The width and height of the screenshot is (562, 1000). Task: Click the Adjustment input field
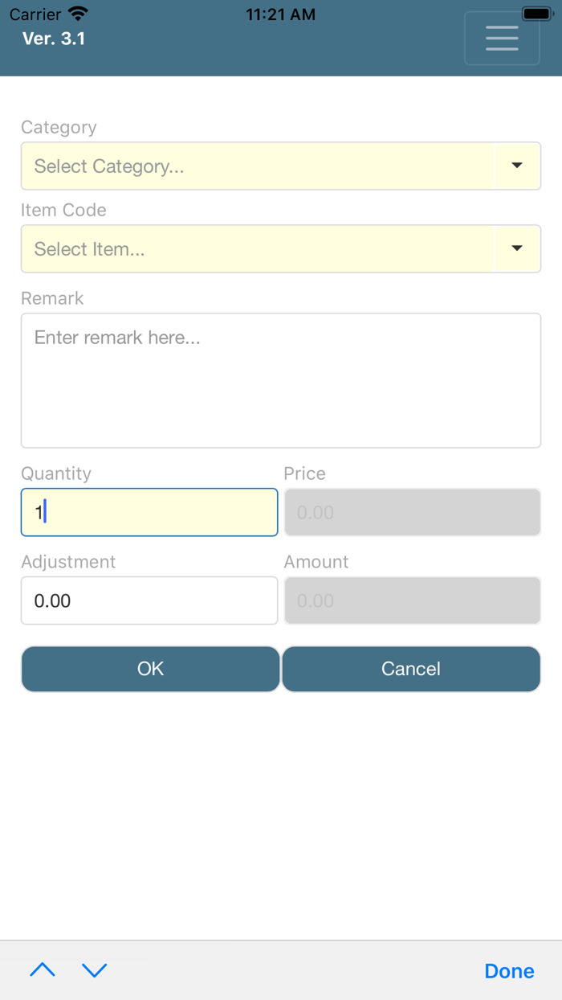coord(149,600)
